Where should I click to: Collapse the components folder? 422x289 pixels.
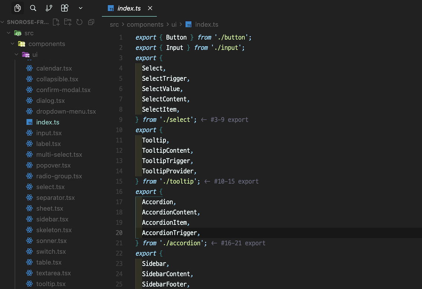tap(12, 44)
